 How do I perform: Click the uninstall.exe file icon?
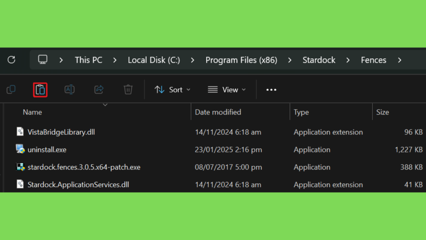(x=20, y=149)
